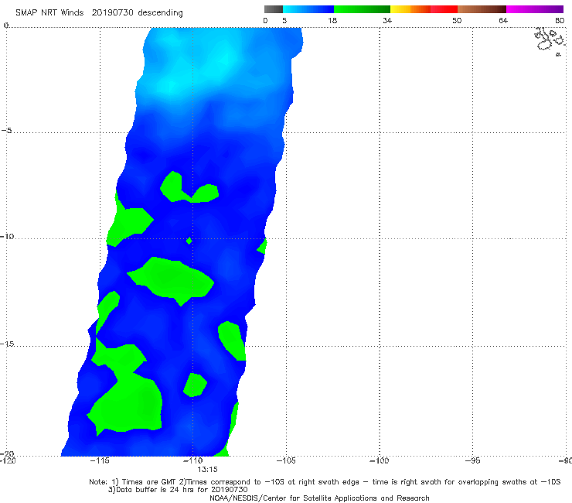Select the magenta-purple segment of the color bar
The height and width of the screenshot is (503, 572).
click(x=535, y=9)
